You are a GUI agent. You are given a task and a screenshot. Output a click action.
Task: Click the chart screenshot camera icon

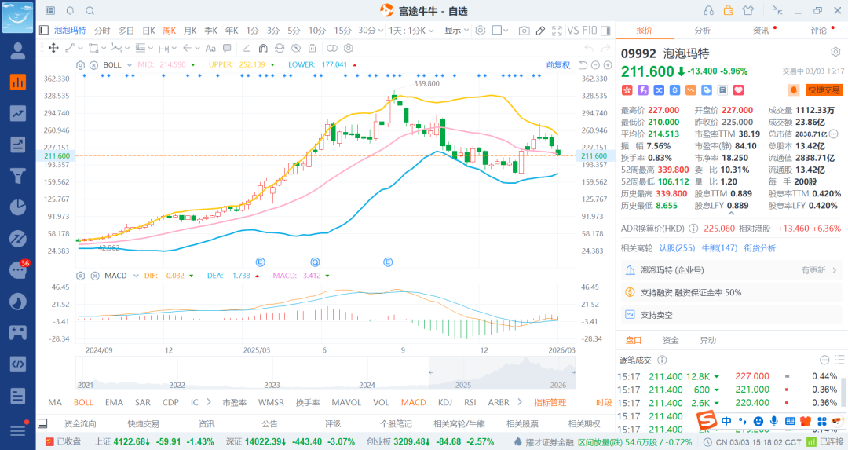coord(524,31)
